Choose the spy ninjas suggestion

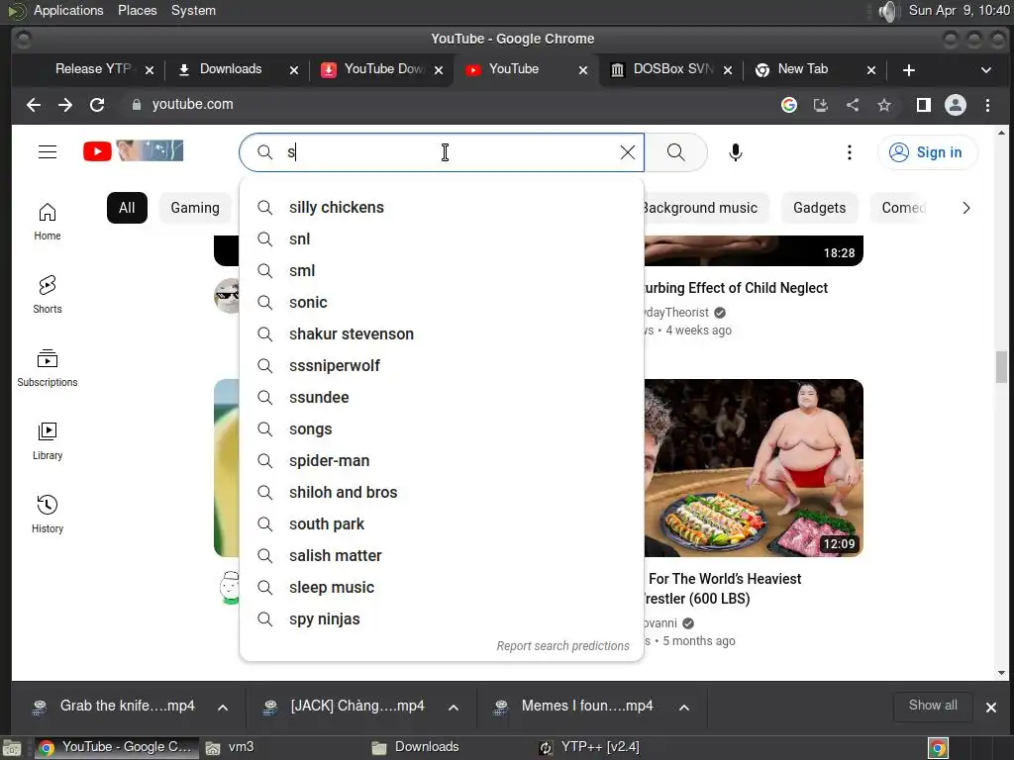441,619
